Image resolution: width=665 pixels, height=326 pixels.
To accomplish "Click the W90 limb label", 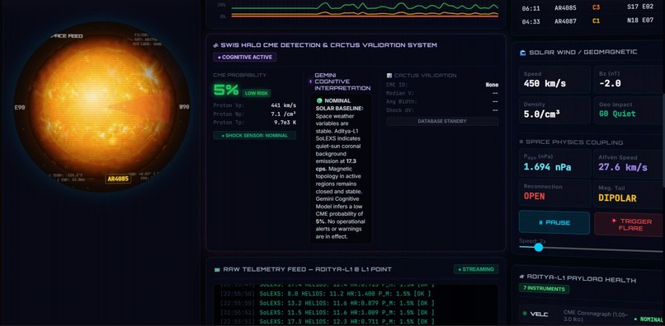I will [x=184, y=107].
